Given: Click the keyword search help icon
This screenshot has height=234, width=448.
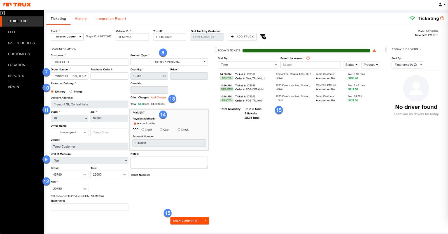Looking at the screenshot, I should pyautogui.click(x=308, y=58).
